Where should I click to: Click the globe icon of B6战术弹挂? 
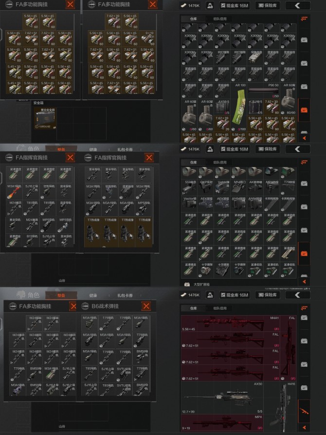point(85,306)
